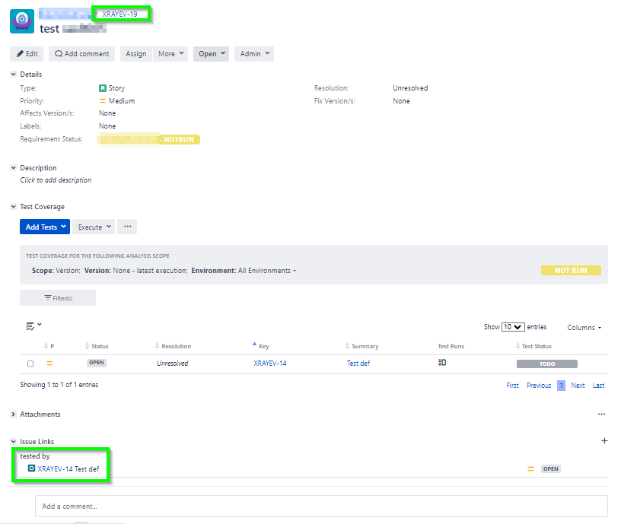Sort table by Summary column

[x=362, y=346]
